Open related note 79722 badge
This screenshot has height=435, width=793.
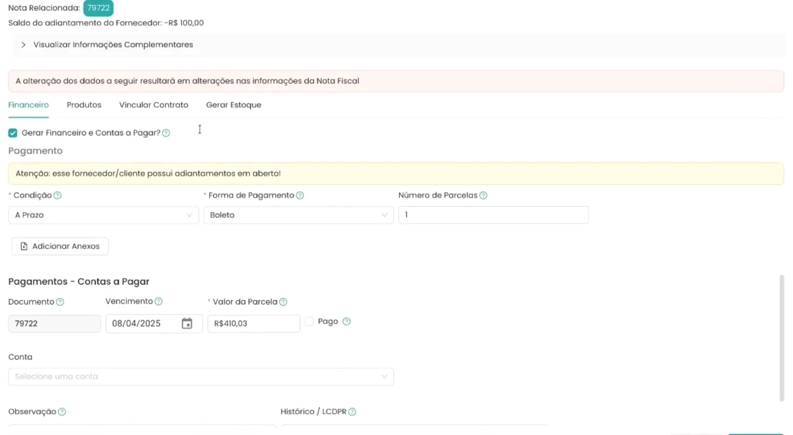pos(98,7)
